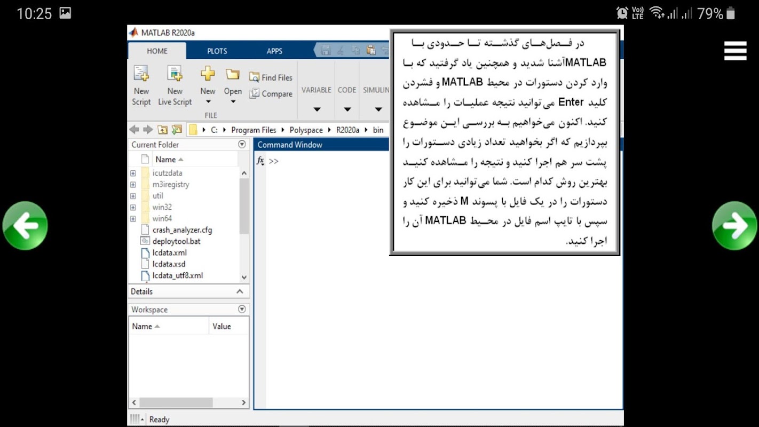
Task: Expand the SIMULINK section dropdown
Action: pyautogui.click(x=378, y=109)
